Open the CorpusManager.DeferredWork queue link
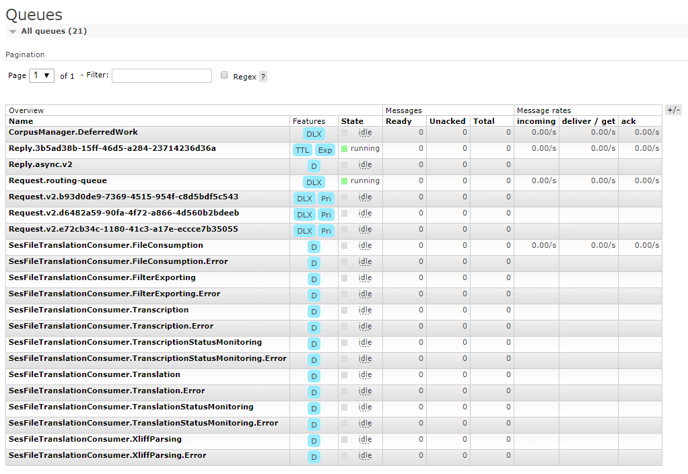 73,132
